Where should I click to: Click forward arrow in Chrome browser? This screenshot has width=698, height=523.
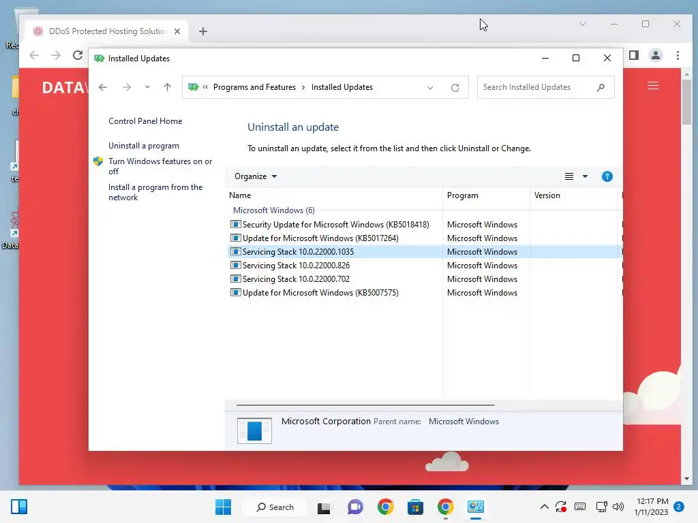(x=56, y=55)
